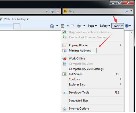Expand the Explorer Bars submenu arrow

tap(121, 84)
